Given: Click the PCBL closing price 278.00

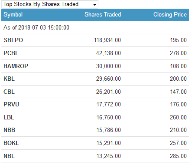Looking at the screenshot, I should [178, 53].
